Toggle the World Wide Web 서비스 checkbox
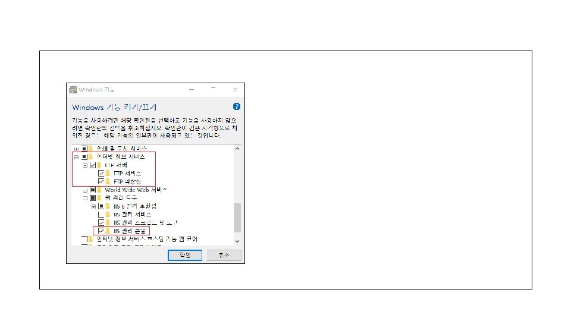 [x=93, y=190]
